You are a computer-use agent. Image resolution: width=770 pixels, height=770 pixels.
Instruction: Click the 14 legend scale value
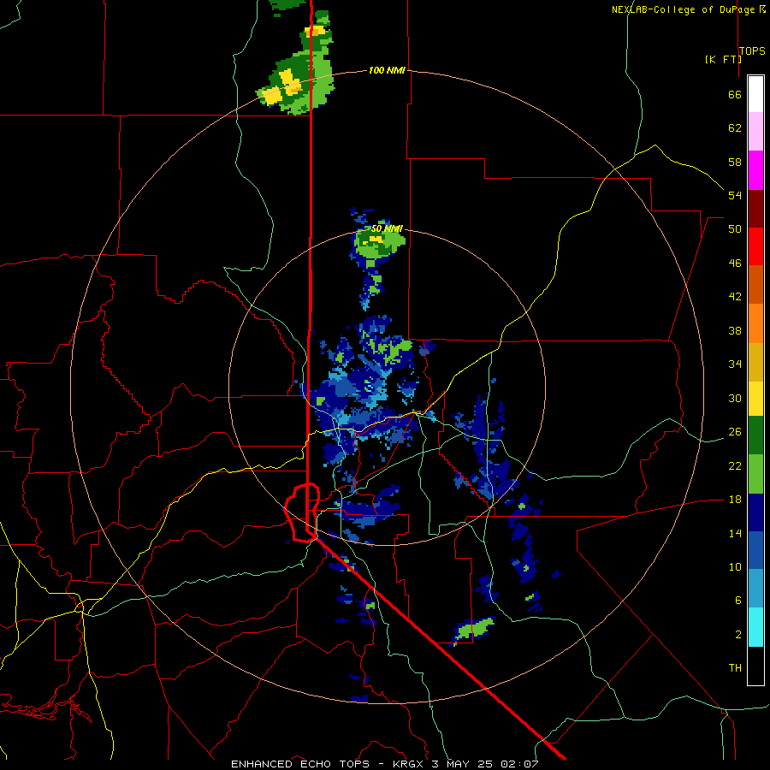(735, 533)
